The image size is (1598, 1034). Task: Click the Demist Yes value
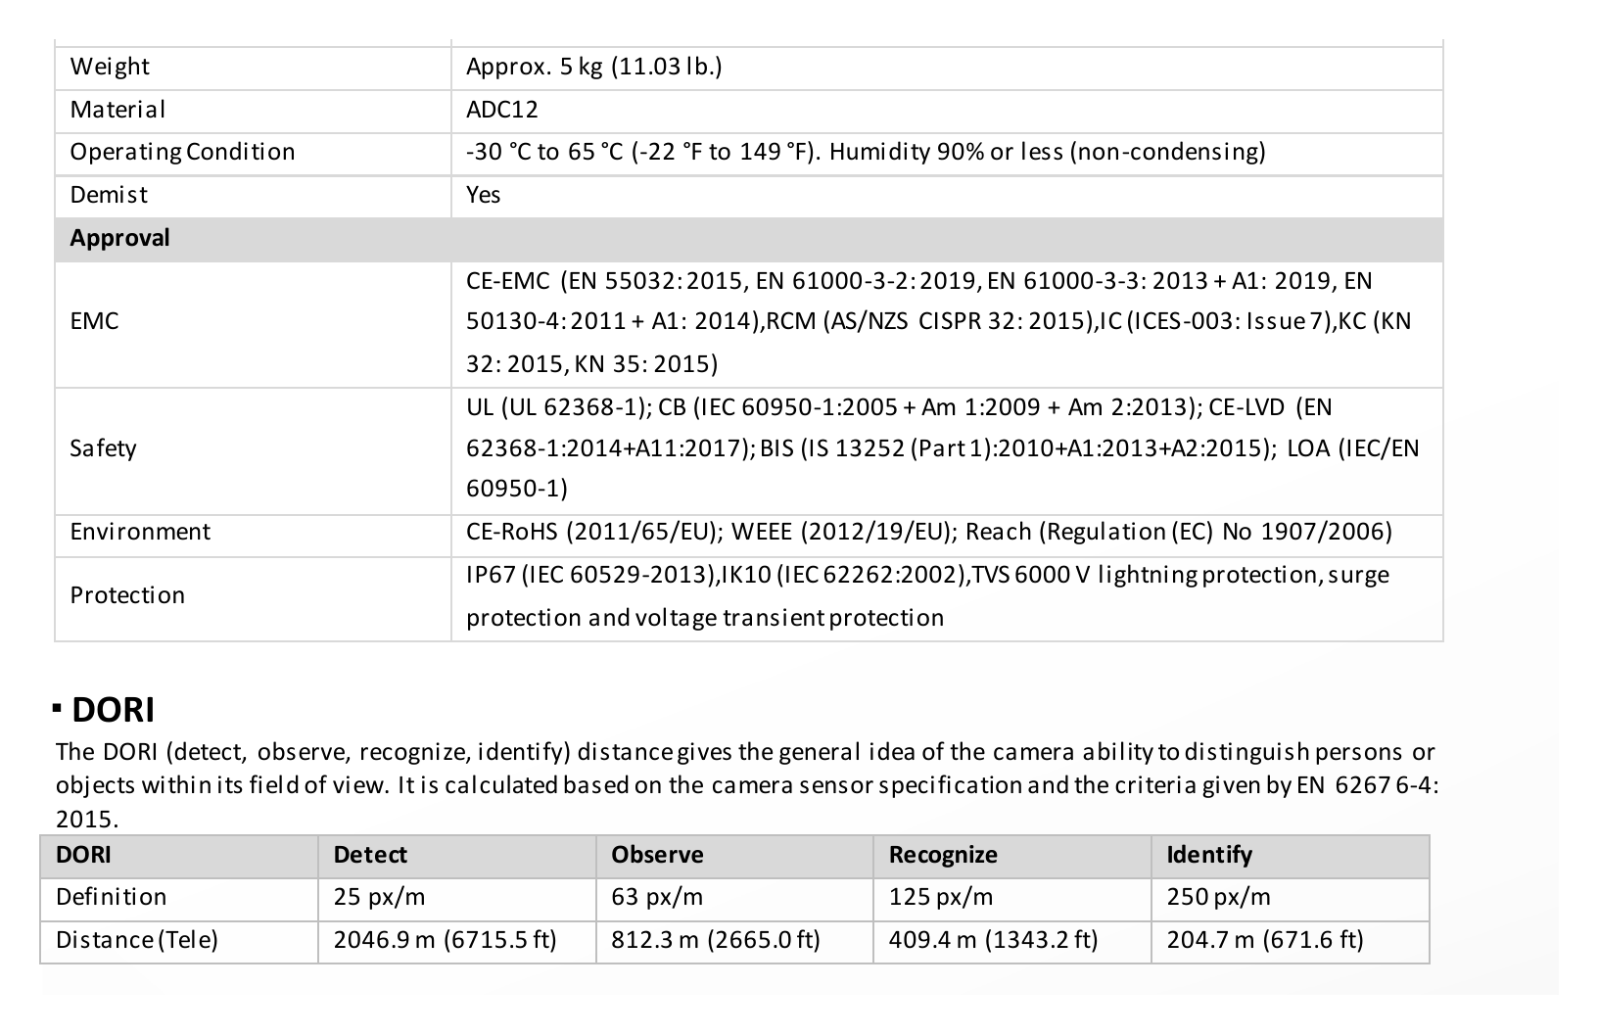point(484,195)
